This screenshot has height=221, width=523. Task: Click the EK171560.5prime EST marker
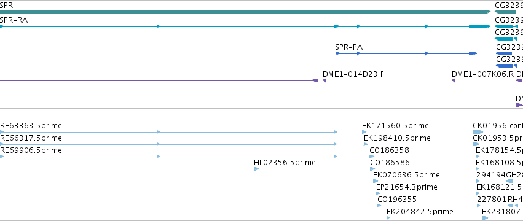tap(364, 132)
